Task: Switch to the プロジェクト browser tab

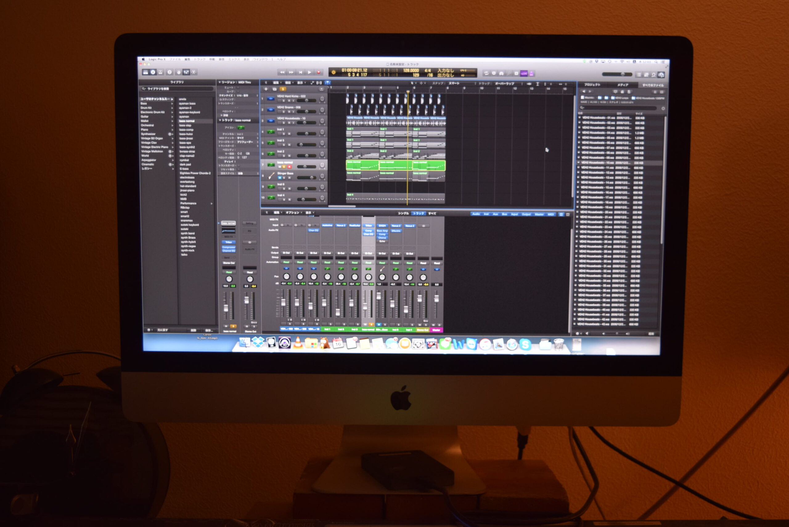Action: tap(592, 85)
